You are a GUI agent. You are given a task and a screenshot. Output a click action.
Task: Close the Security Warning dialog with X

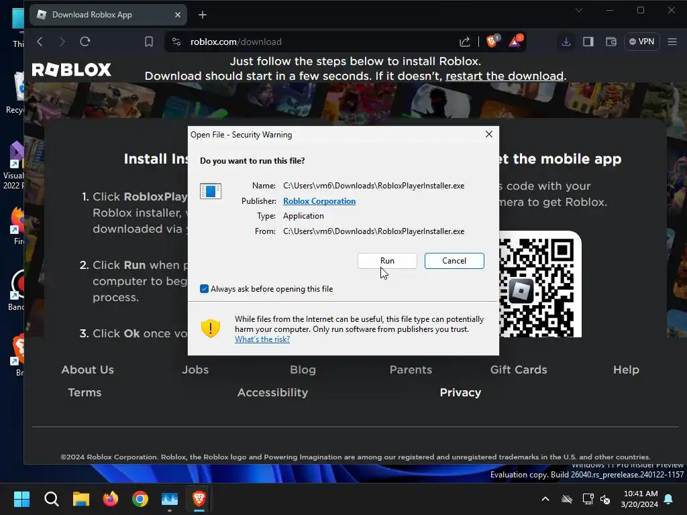(x=489, y=134)
